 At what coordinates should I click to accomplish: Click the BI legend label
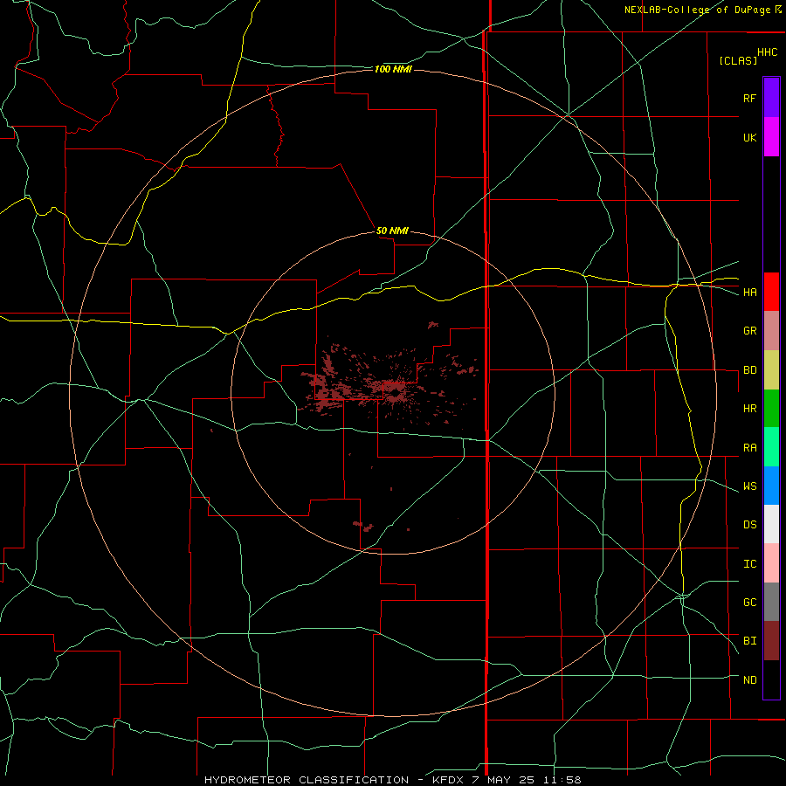[749, 641]
